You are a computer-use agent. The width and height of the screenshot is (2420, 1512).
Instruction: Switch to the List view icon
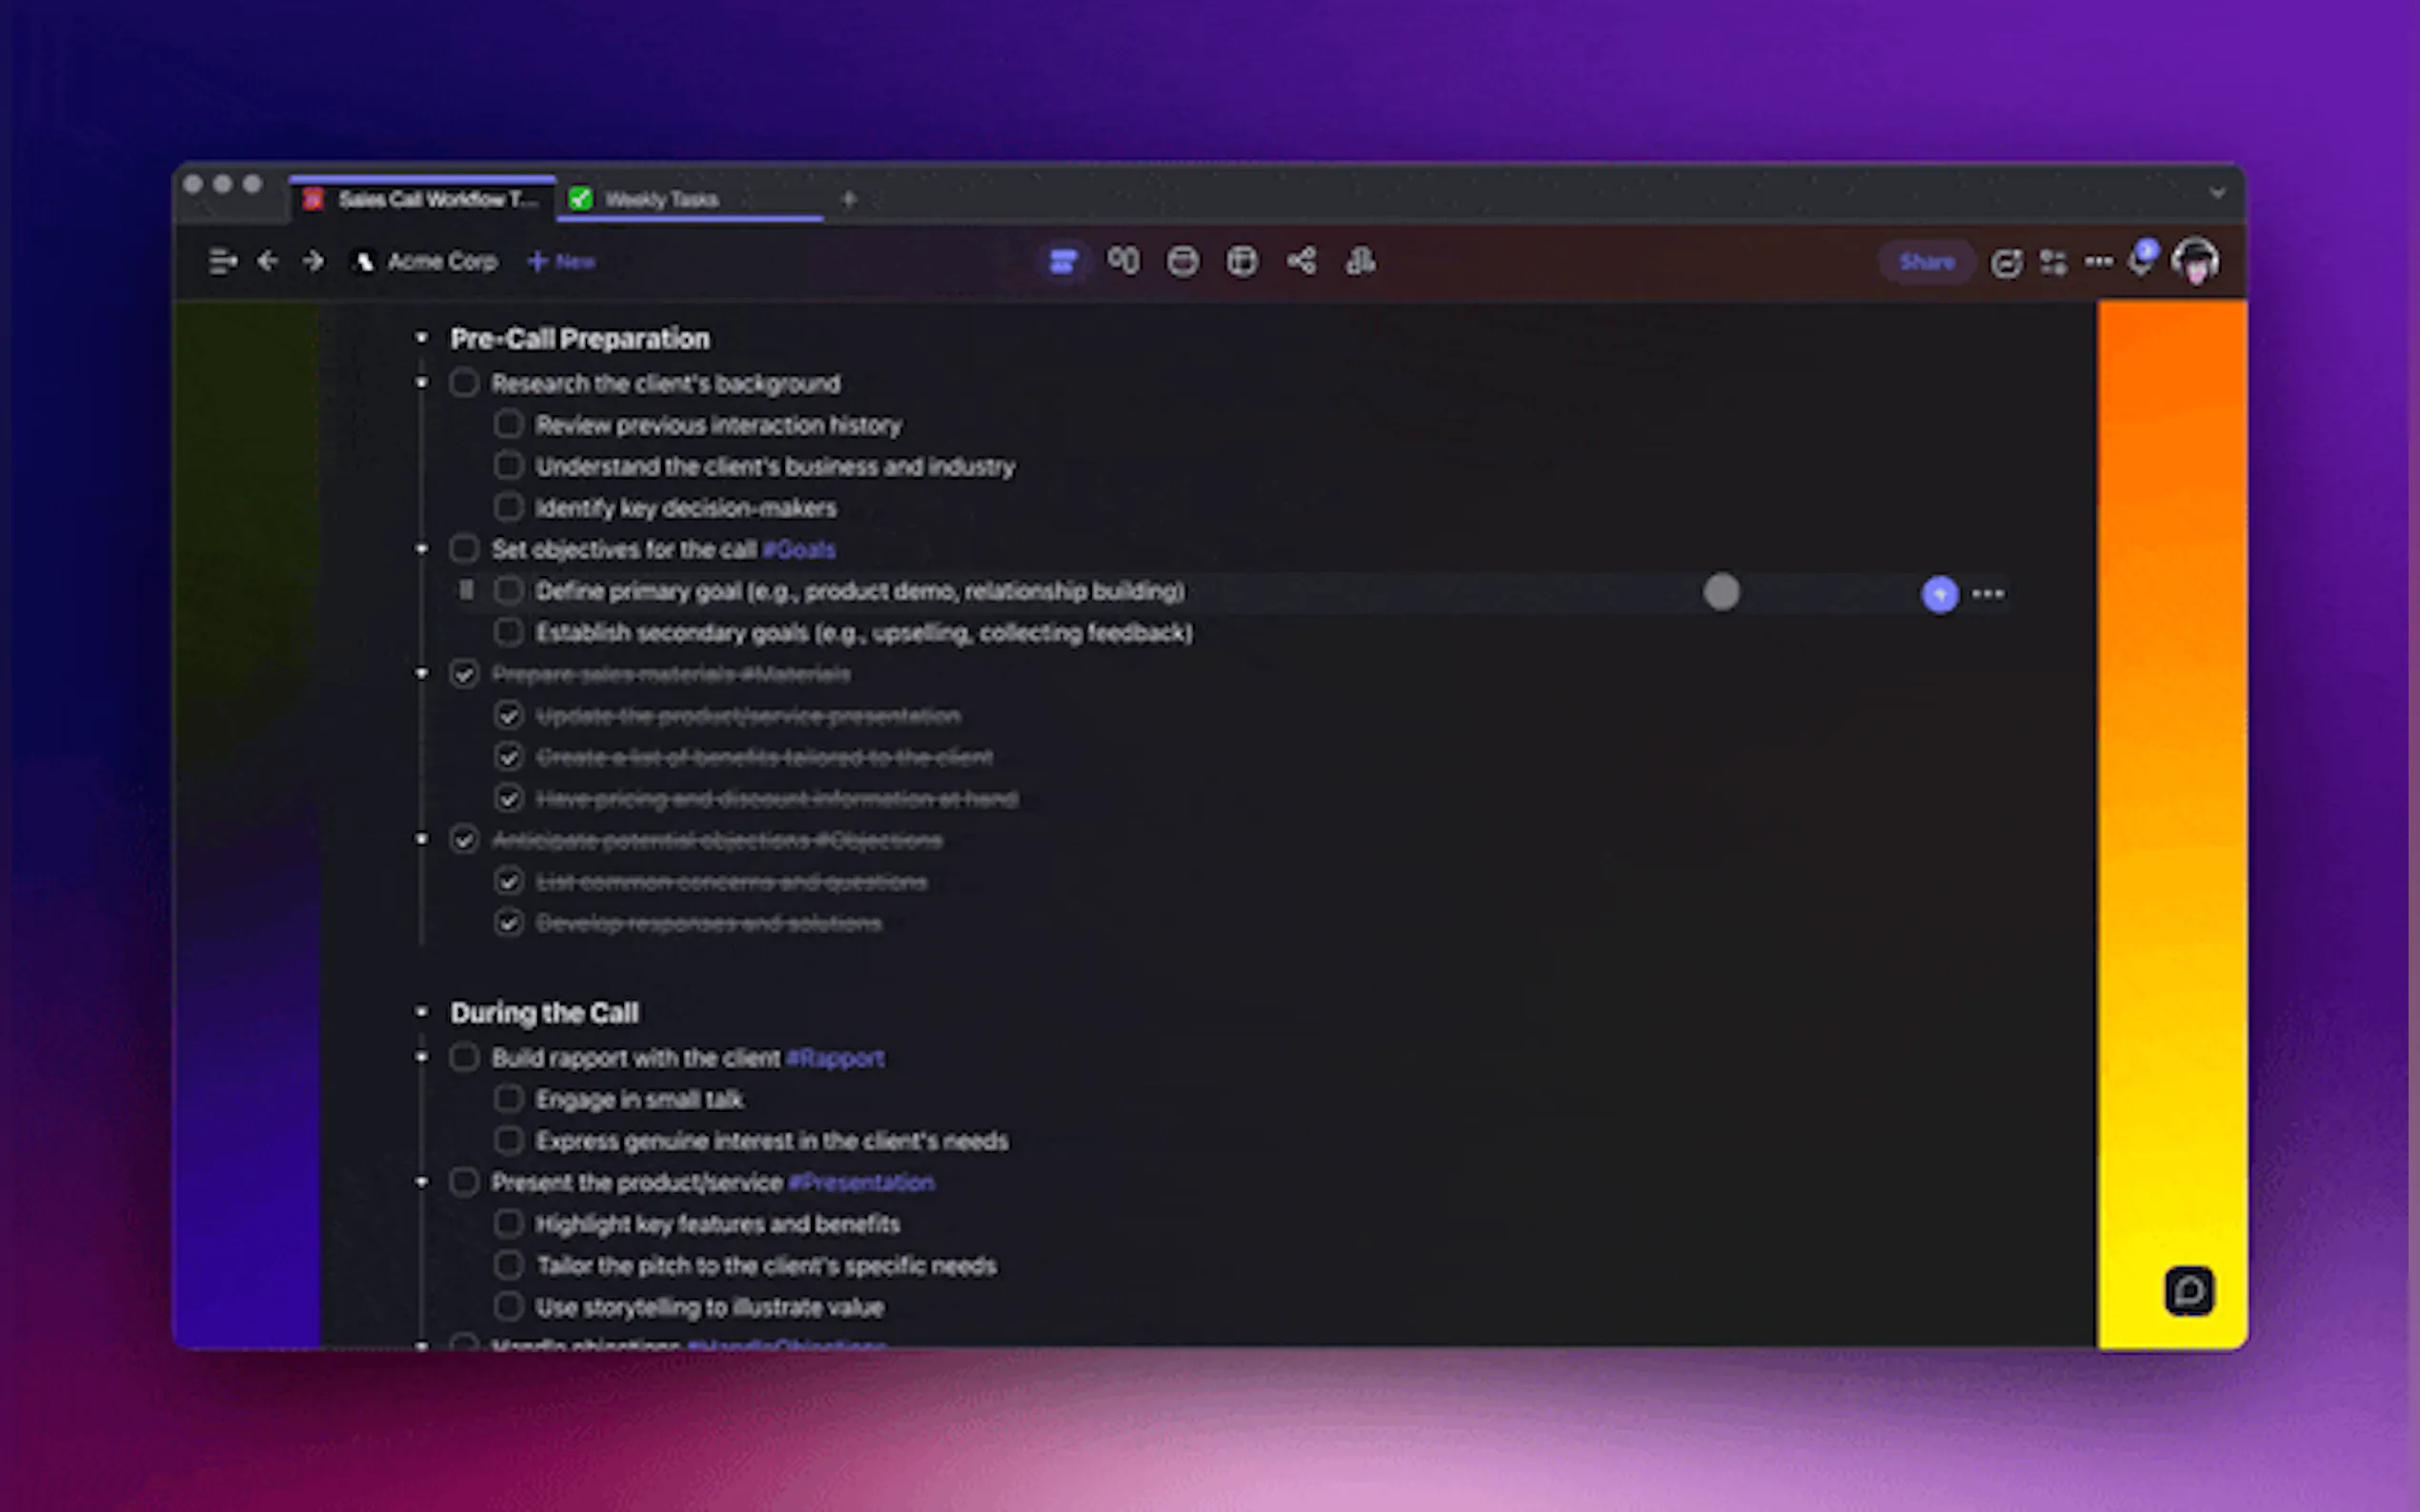point(1062,262)
